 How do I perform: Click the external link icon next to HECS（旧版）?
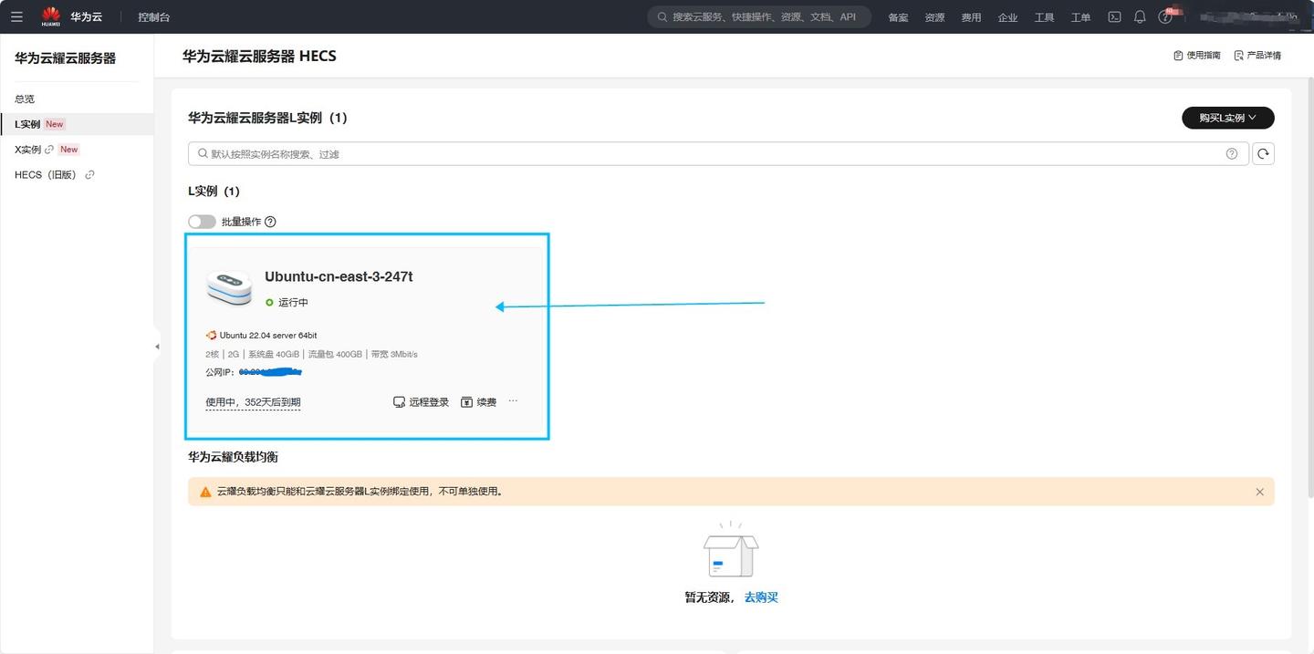[x=89, y=175]
